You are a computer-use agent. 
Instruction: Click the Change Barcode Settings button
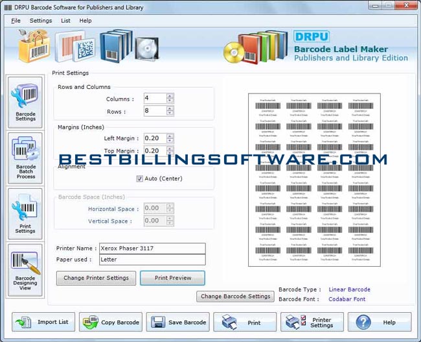tap(236, 297)
